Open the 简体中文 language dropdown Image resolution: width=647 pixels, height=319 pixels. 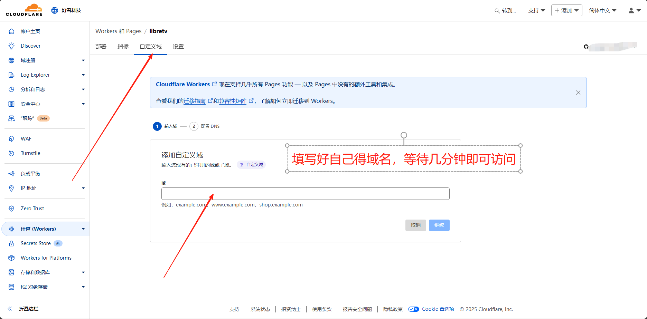click(603, 11)
